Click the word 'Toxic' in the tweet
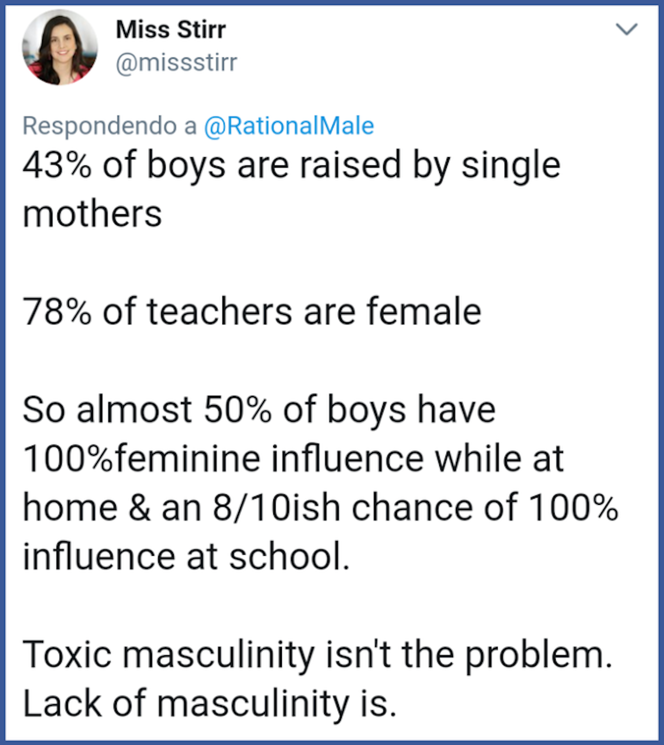Viewport: 664px width, 745px height. coord(67,655)
